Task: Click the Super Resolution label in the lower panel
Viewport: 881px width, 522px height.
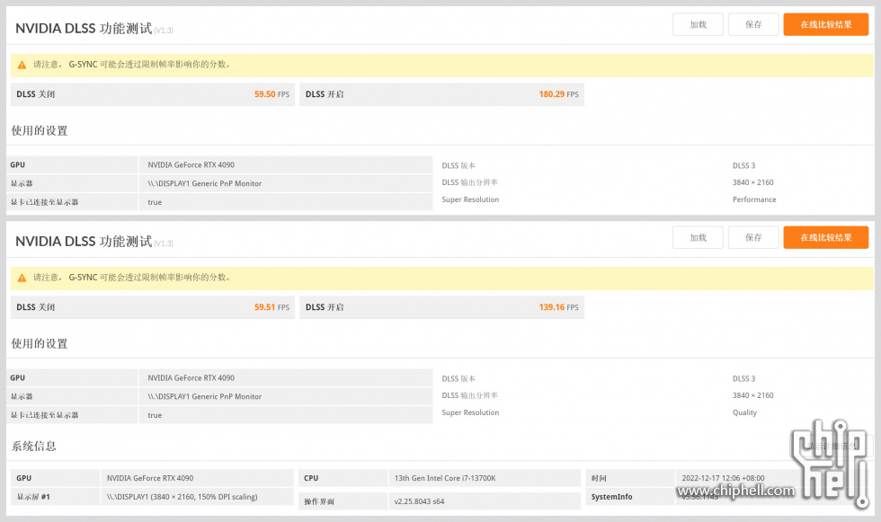Action: point(470,412)
